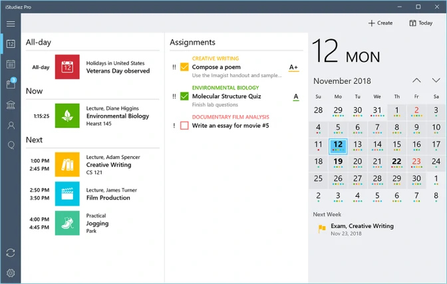The image size is (447, 284).
Task: Minimize the iStudiez Pro window
Action: (x=399, y=7)
